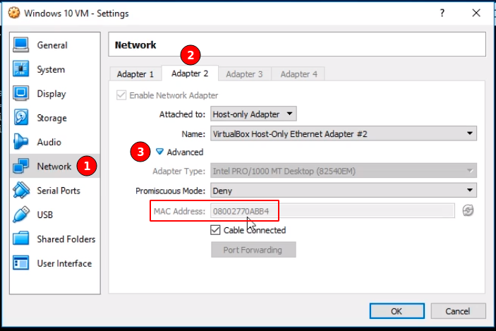Select the Serial Ports icon
Screen dimensions: 496x331
pyautogui.click(x=21, y=191)
